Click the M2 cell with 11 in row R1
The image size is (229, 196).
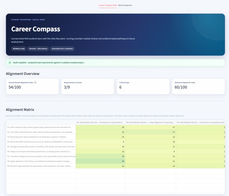(150, 127)
